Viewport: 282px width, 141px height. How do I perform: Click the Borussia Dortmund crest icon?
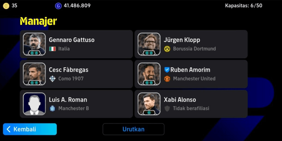coord(167,49)
